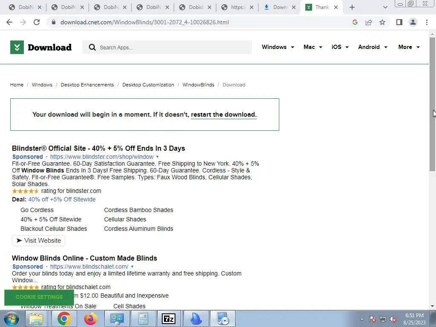
Task: Open the Cellular Shades sitelink
Action: [x=125, y=219]
